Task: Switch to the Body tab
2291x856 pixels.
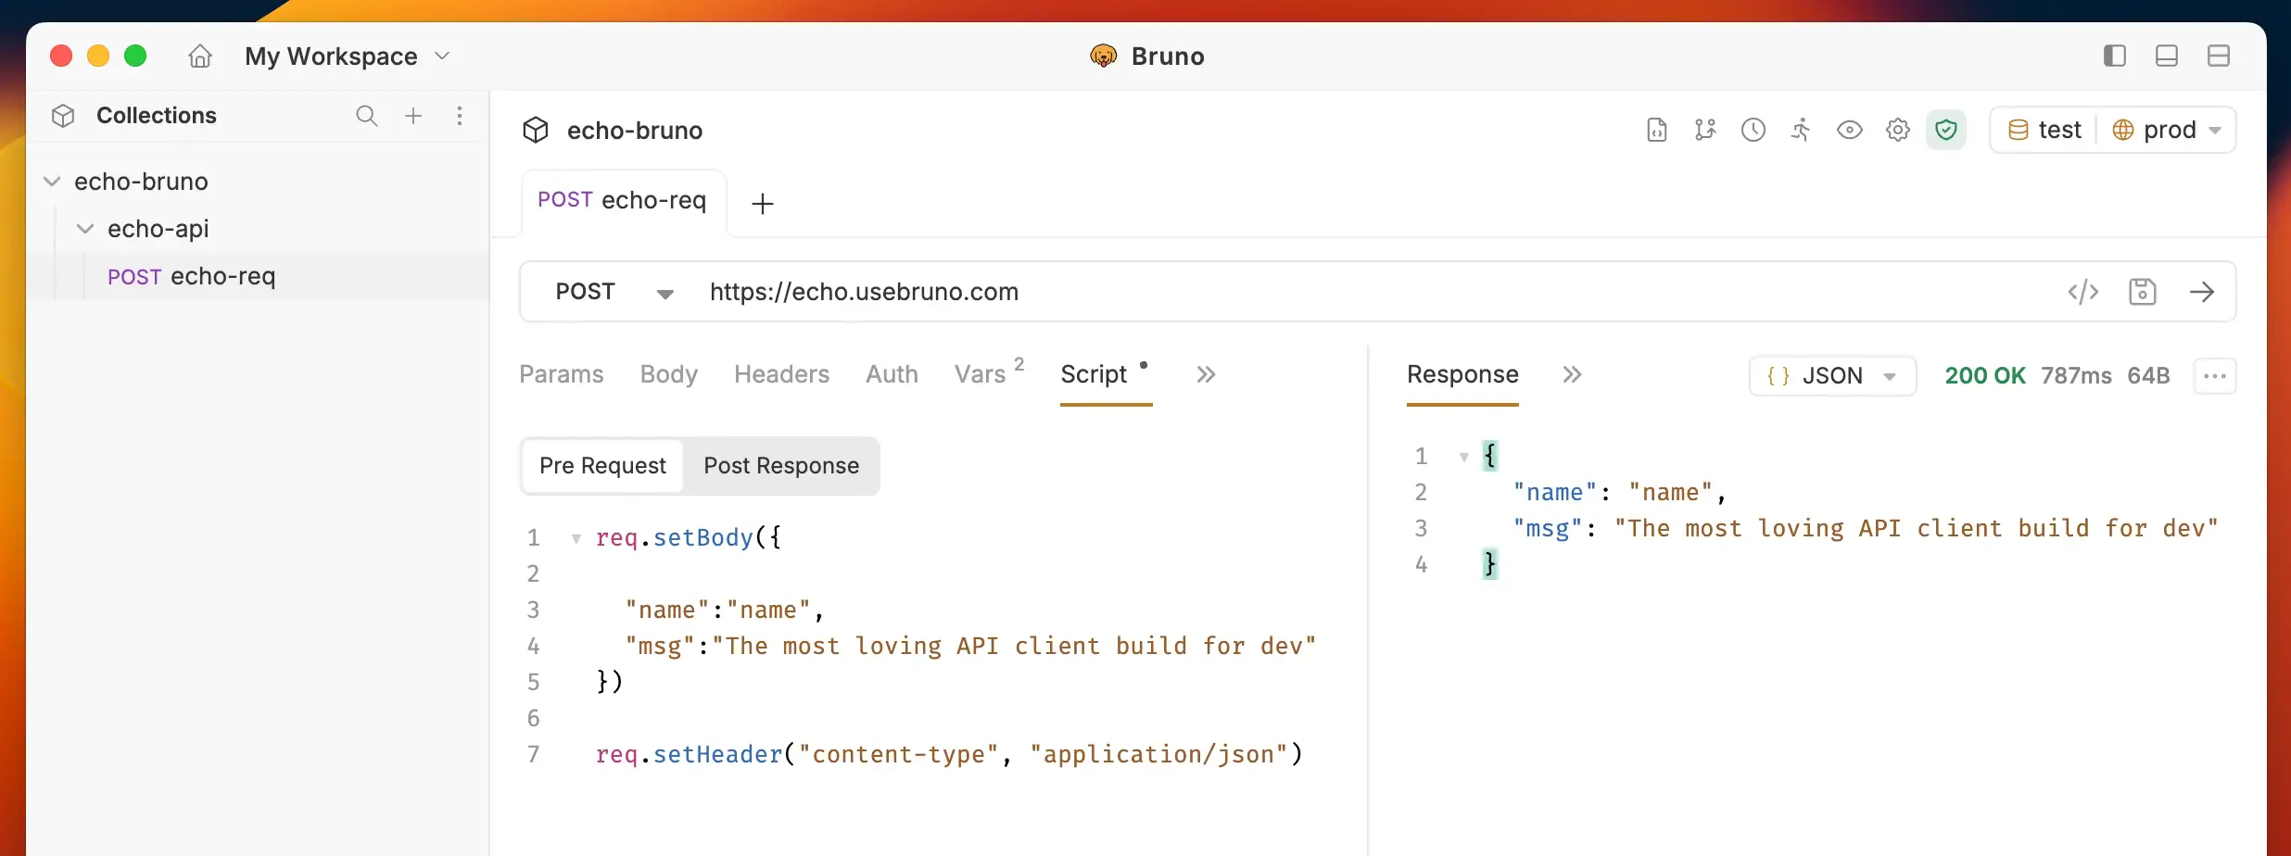Action: (x=668, y=374)
